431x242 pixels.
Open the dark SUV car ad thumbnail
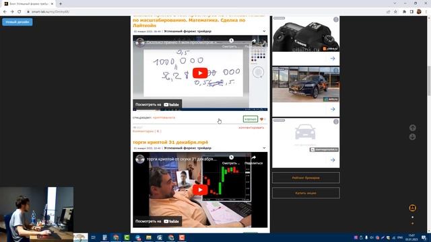click(x=306, y=85)
